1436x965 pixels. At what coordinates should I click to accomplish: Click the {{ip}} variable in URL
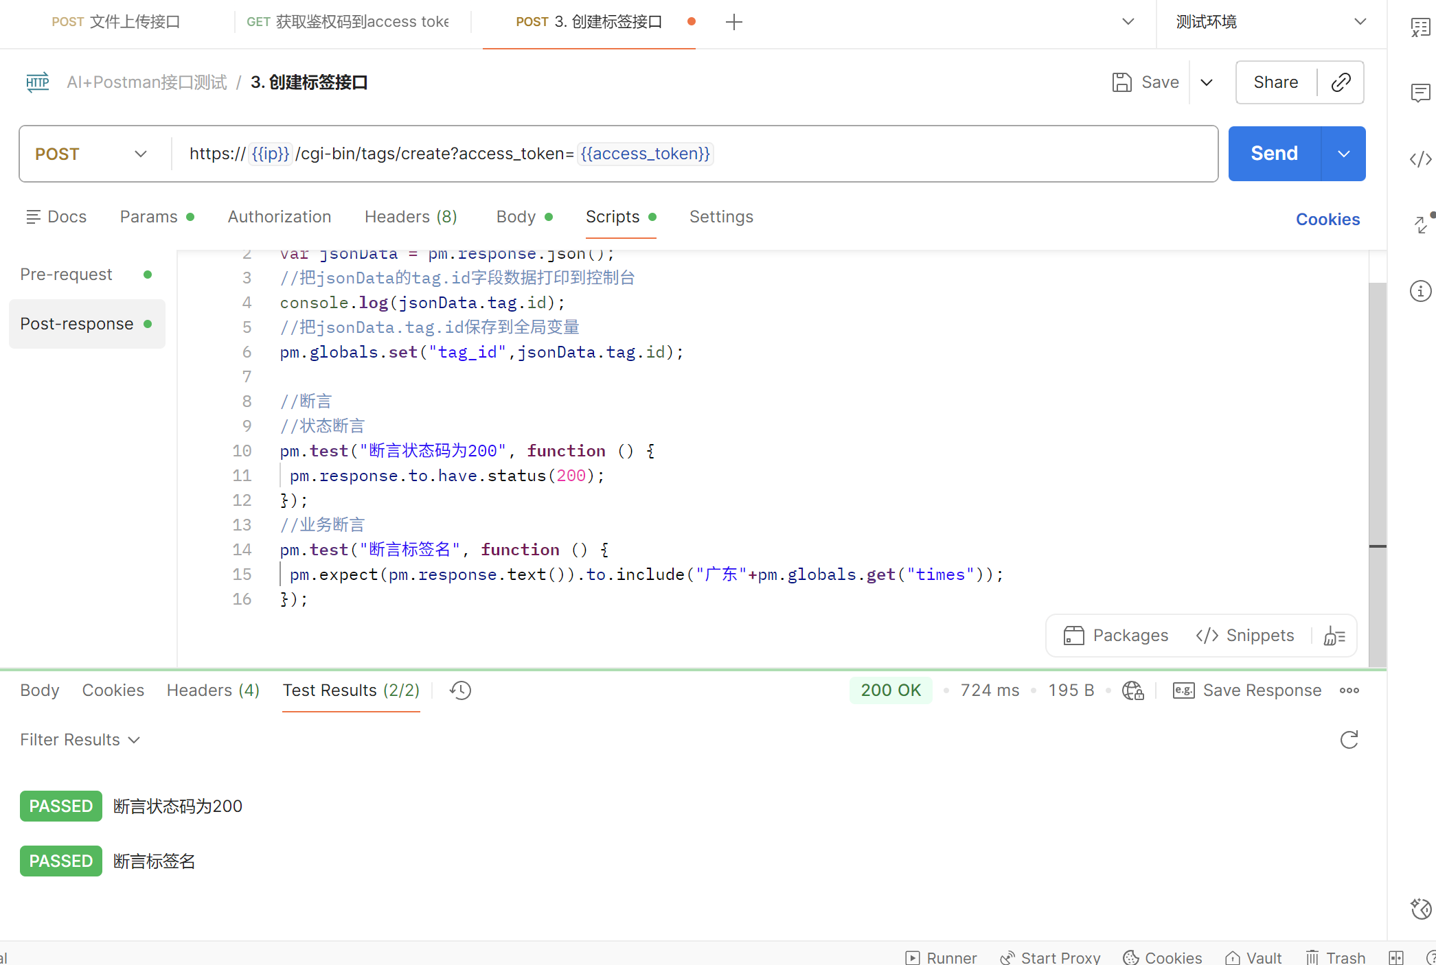click(271, 154)
